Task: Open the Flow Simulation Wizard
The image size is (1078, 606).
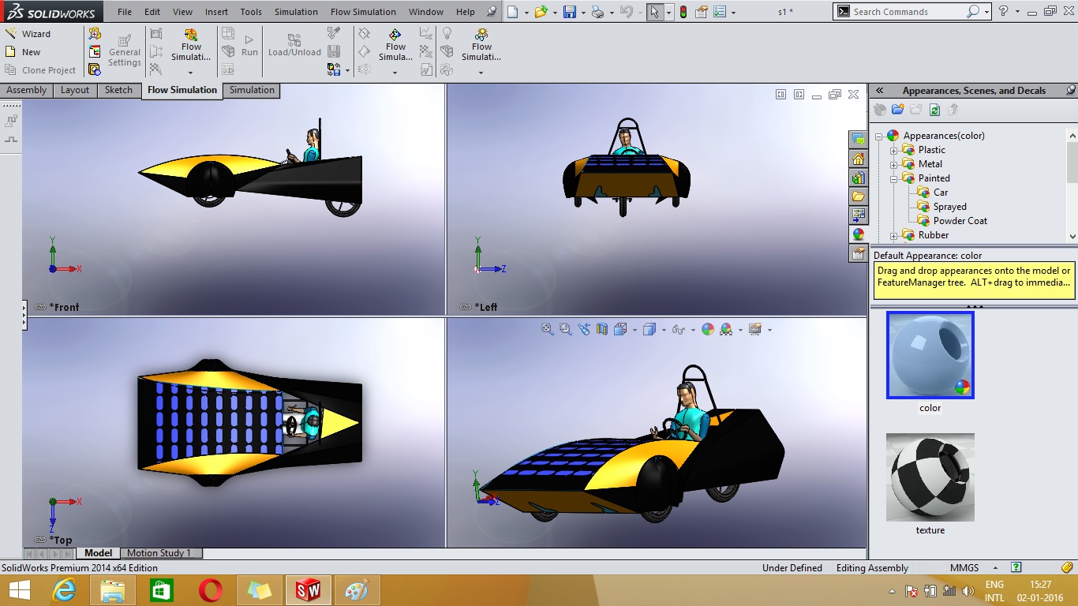Action: click(x=28, y=34)
